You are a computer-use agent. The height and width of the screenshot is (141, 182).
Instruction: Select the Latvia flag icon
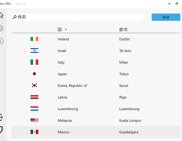click(x=34, y=97)
